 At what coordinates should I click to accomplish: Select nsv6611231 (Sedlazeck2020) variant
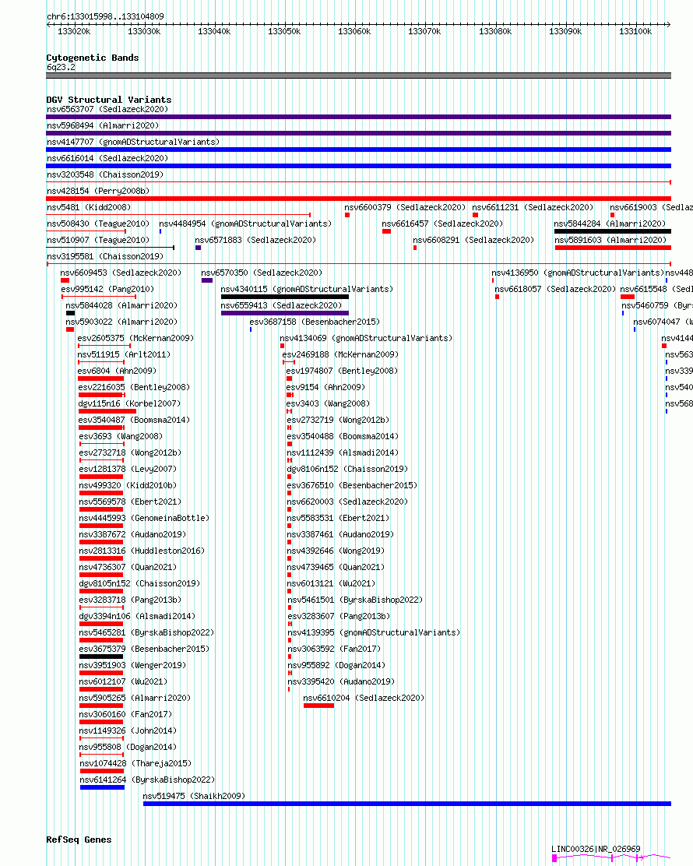tap(533, 208)
